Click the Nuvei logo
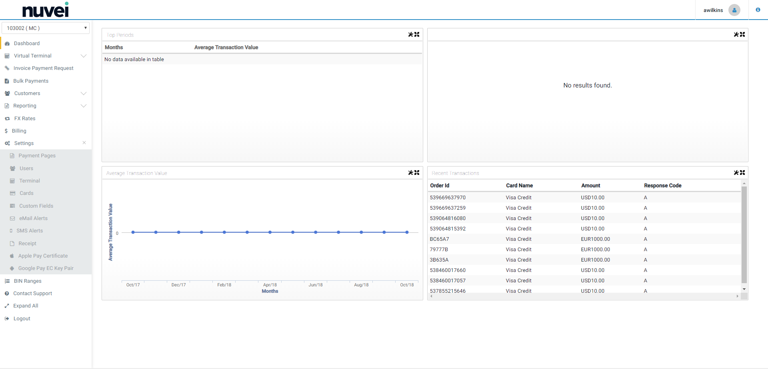Image resolution: width=768 pixels, height=371 pixels. click(x=46, y=10)
